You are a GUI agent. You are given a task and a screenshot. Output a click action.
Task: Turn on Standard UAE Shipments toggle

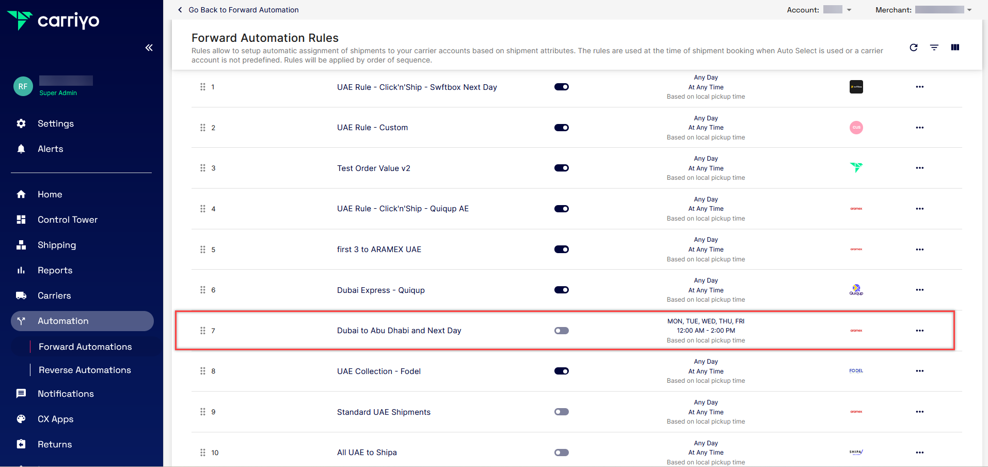coord(561,412)
